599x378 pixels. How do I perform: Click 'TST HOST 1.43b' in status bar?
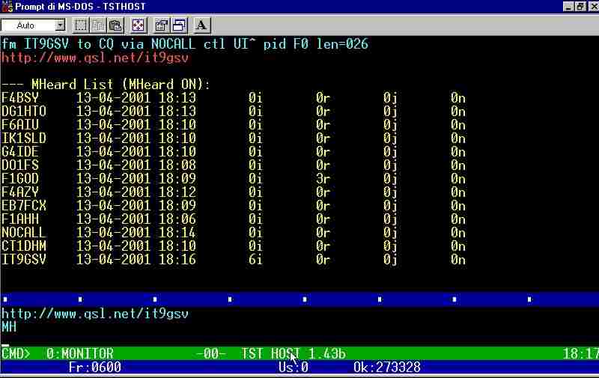pyautogui.click(x=294, y=353)
